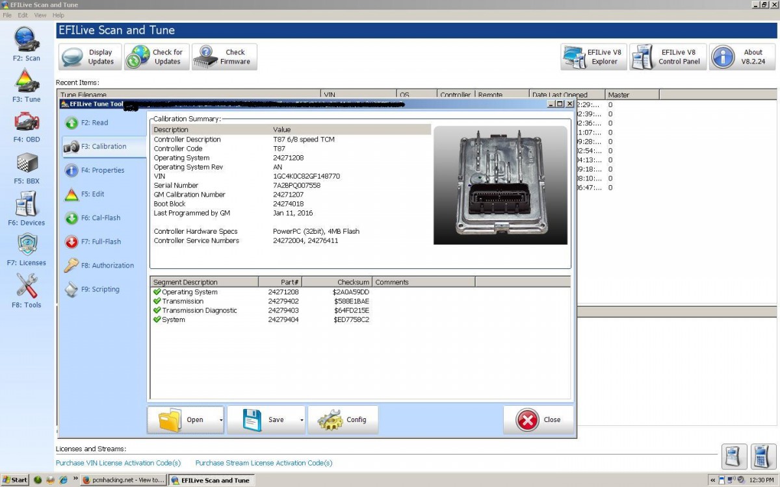
Task: Click EFILive Scan and Tune taskbar button
Action: (x=211, y=480)
